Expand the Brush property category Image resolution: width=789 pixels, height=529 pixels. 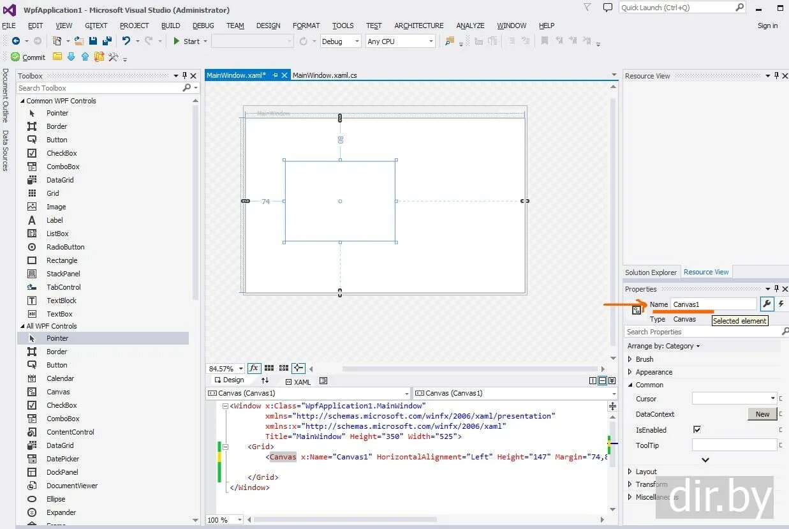630,359
